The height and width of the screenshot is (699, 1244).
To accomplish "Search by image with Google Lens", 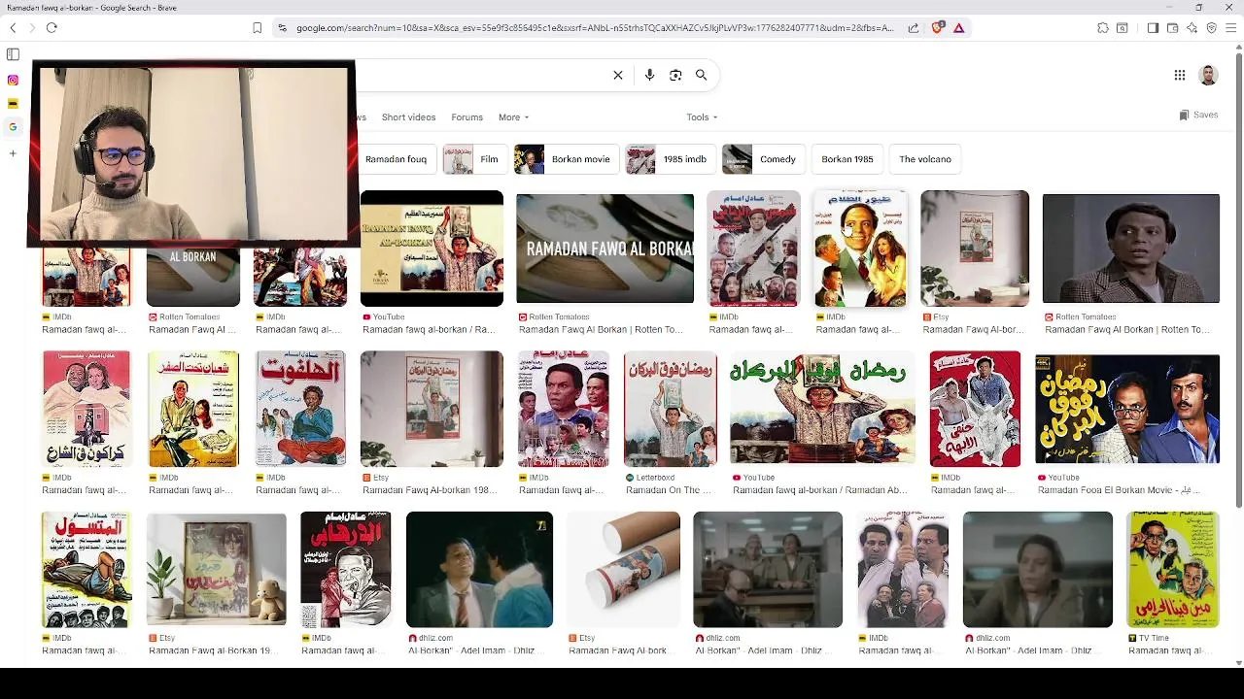I will pos(675,75).
